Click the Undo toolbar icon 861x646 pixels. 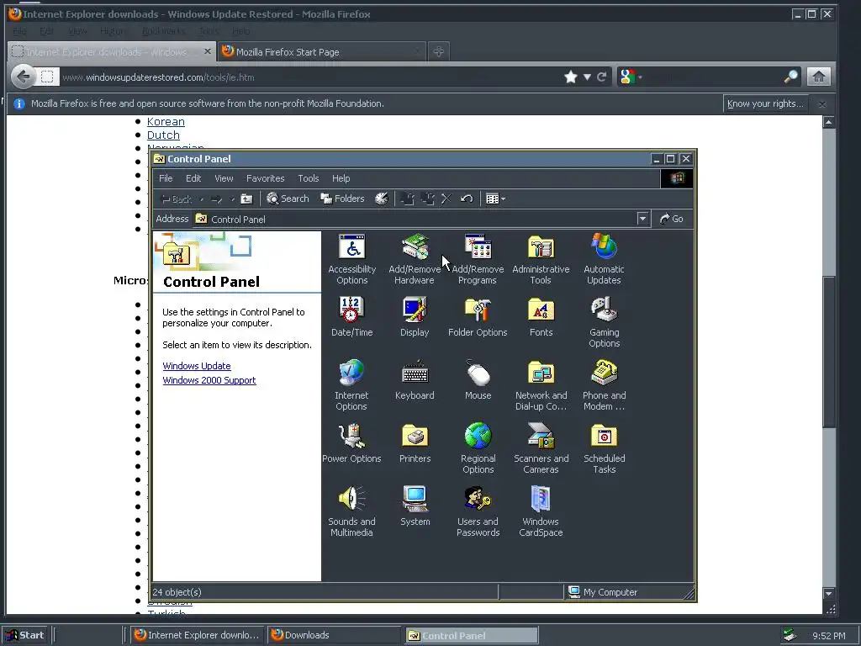(467, 199)
